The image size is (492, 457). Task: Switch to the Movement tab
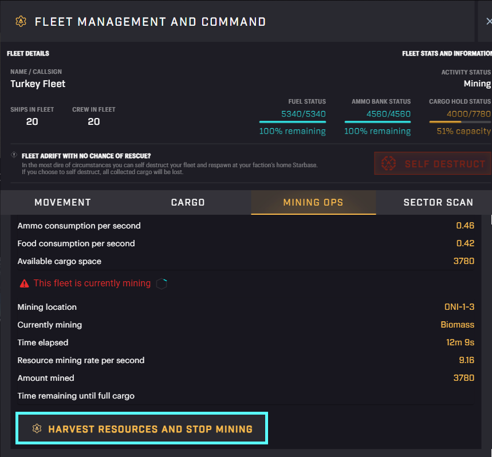point(62,202)
